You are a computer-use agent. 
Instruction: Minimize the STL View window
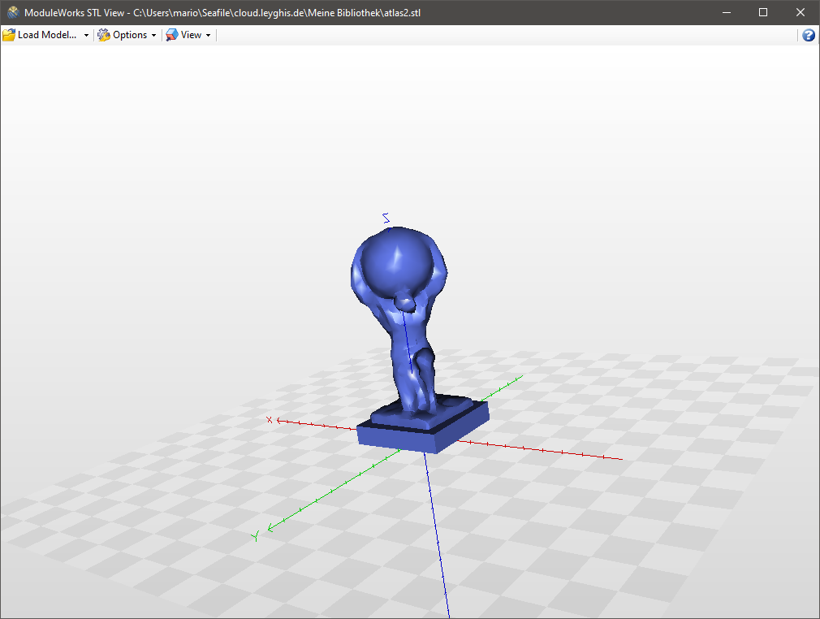[726, 12]
